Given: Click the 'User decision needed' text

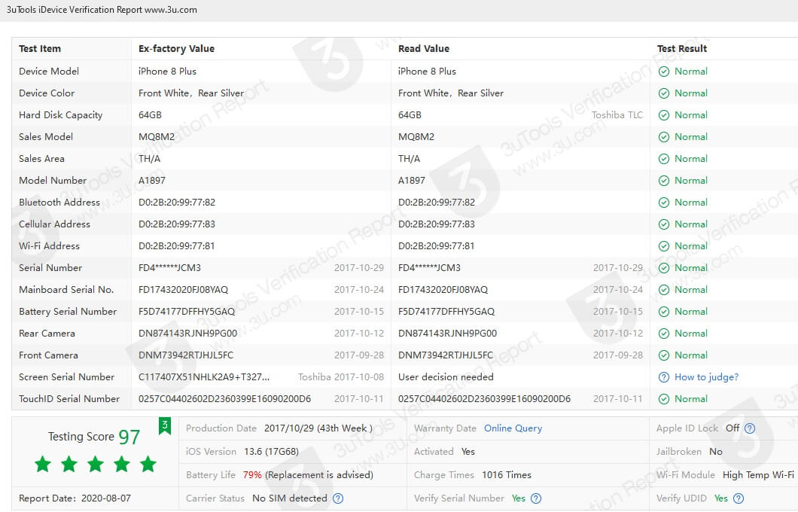Looking at the screenshot, I should 446,378.
